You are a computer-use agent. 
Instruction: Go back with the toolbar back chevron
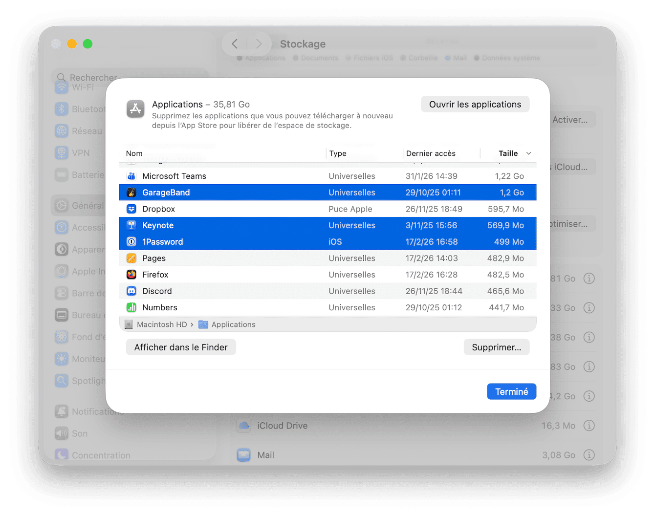pyautogui.click(x=235, y=44)
